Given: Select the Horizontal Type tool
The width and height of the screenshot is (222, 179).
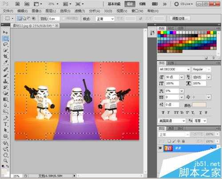Looking at the screenshot, I should click(x=5, y=124).
